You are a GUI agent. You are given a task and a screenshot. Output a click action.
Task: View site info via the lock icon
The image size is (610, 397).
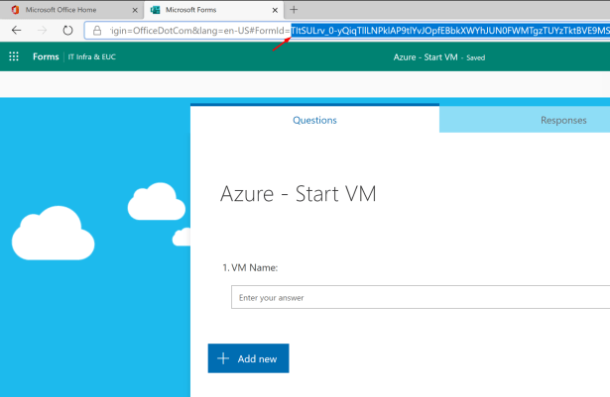[x=97, y=31]
